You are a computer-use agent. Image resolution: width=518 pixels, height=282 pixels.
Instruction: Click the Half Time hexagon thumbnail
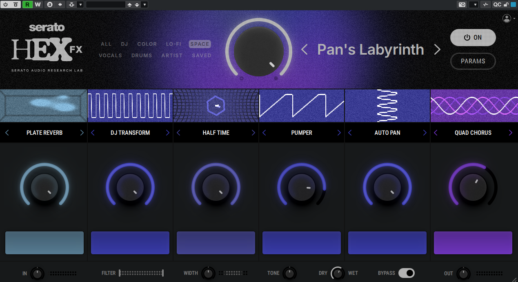coord(216,106)
